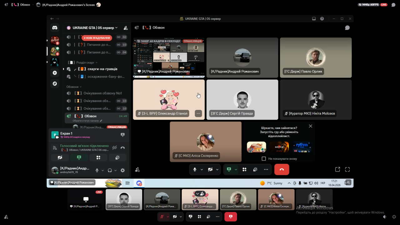This screenshot has width=400, height=225.
Task: Open more options ellipsis in the shared call bar
Action: [266, 169]
